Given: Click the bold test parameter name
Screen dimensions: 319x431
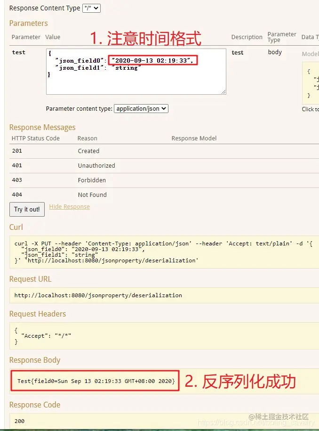Looking at the screenshot, I should click(19, 52).
